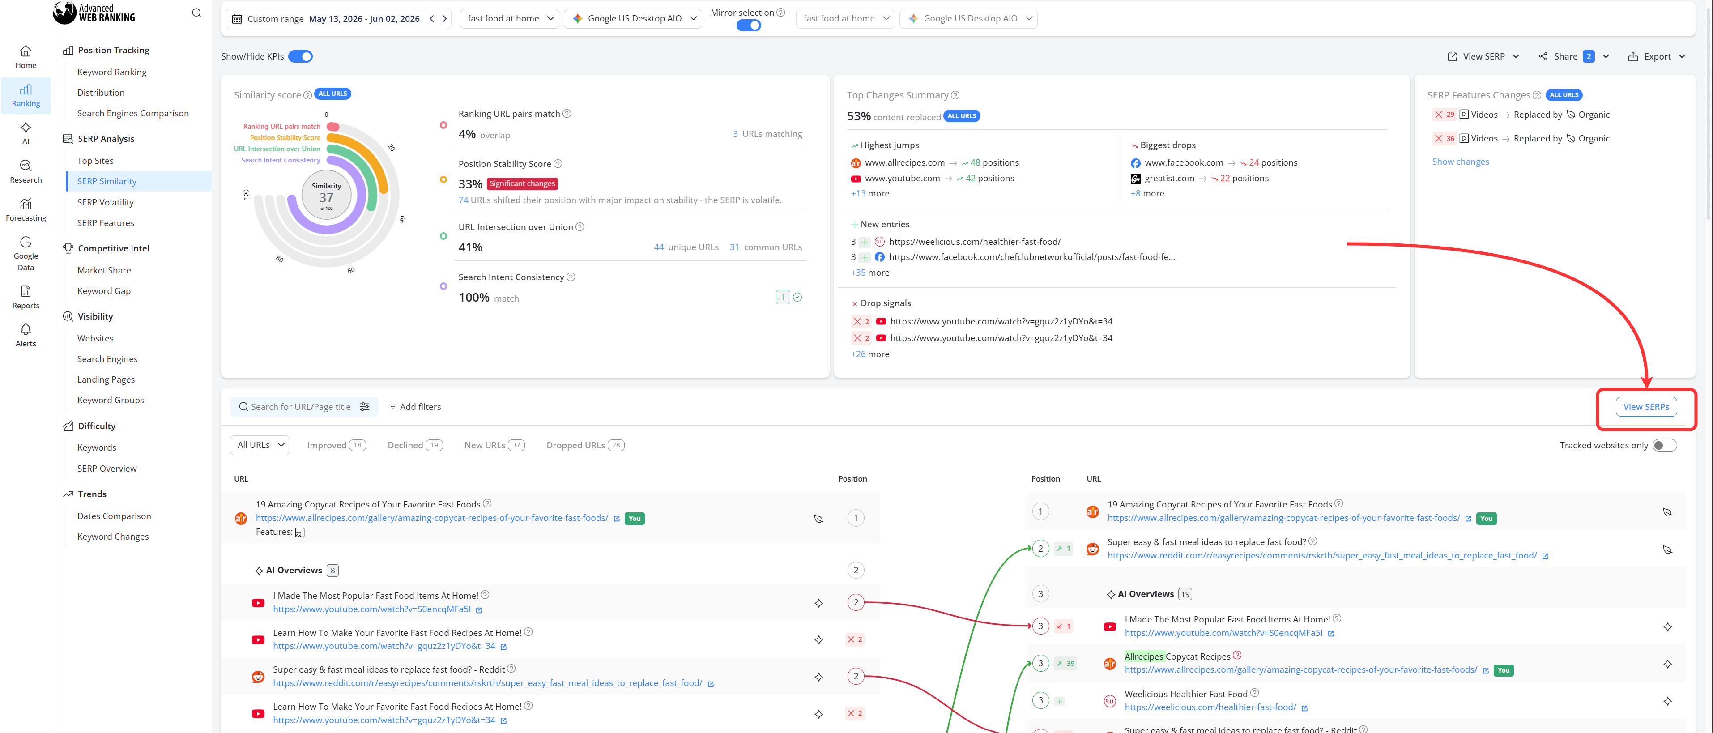Click View SERPs button
The width and height of the screenshot is (1713, 733).
(x=1646, y=407)
